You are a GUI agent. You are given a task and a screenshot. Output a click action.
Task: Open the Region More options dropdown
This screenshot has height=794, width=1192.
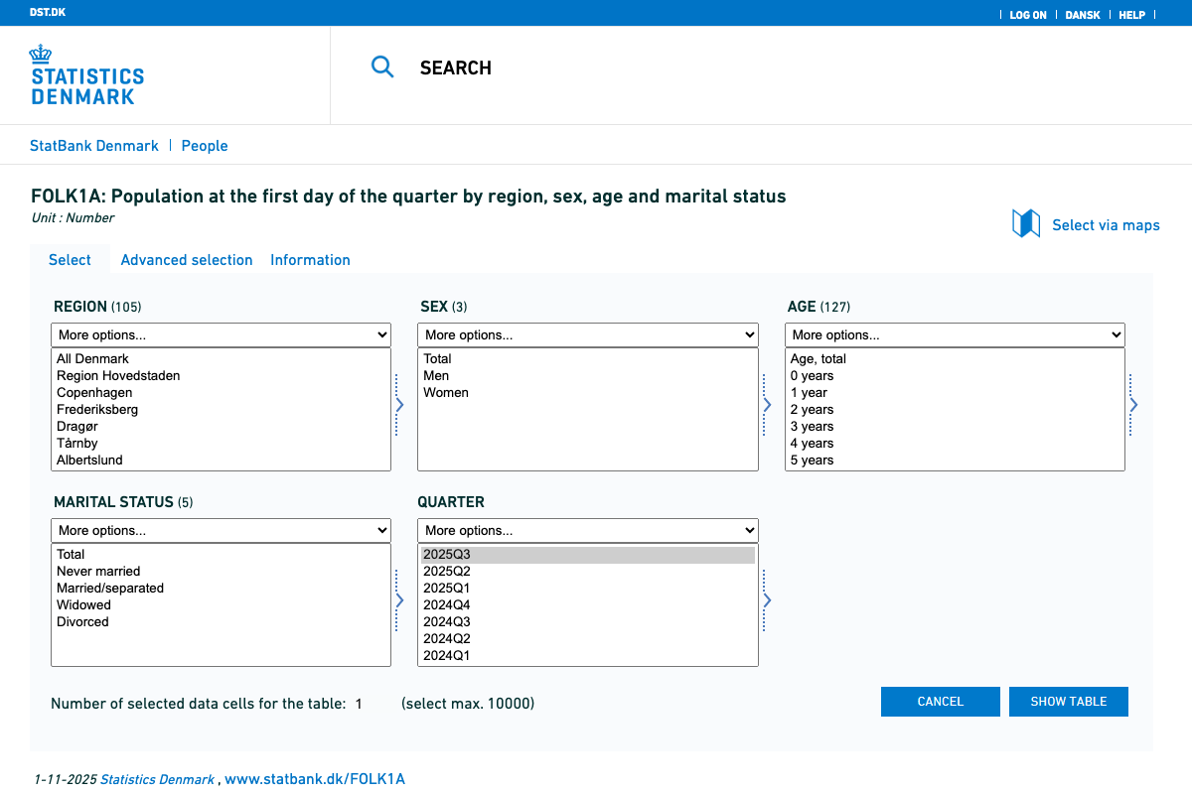pyautogui.click(x=221, y=334)
